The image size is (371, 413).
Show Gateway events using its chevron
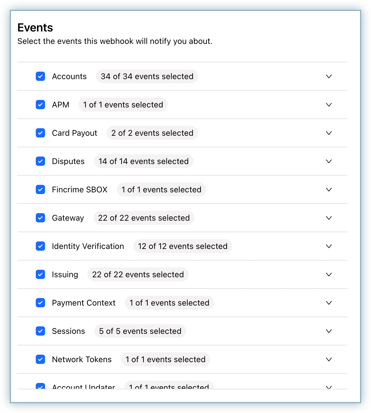329,218
